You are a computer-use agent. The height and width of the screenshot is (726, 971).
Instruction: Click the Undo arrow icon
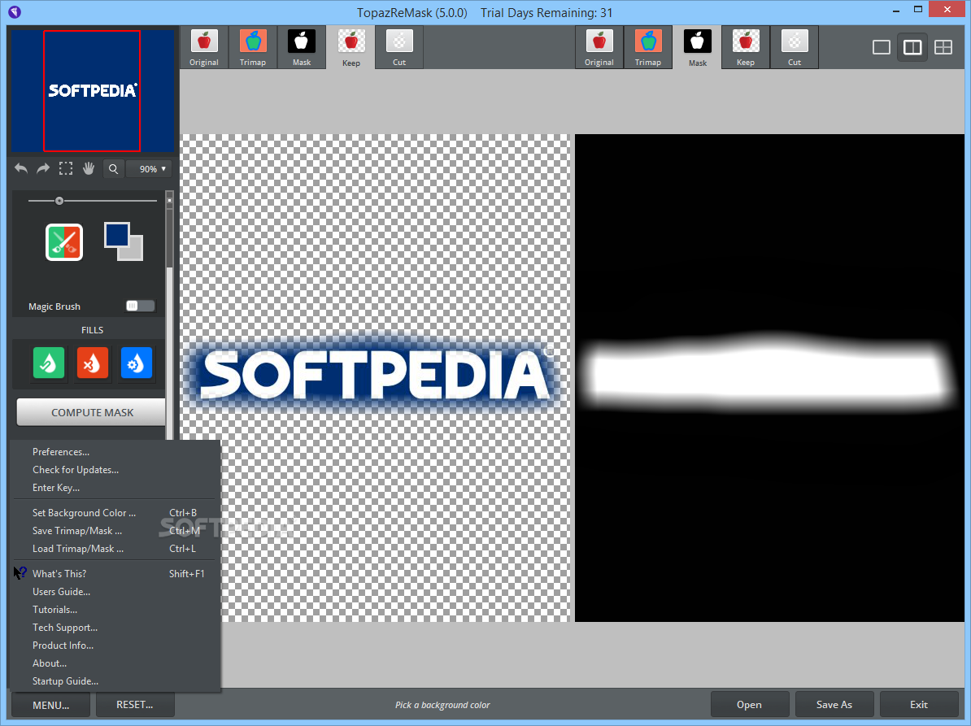point(21,168)
